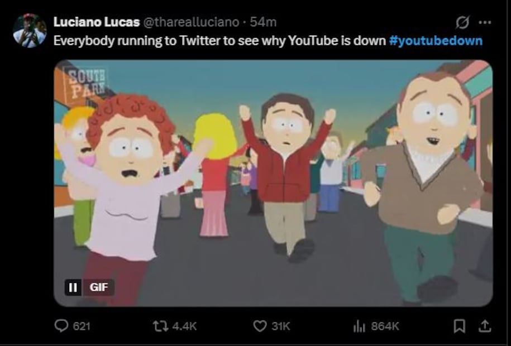The image size is (511, 346).
Task: Click the reply speech bubble icon
Action: pyautogui.click(x=61, y=326)
